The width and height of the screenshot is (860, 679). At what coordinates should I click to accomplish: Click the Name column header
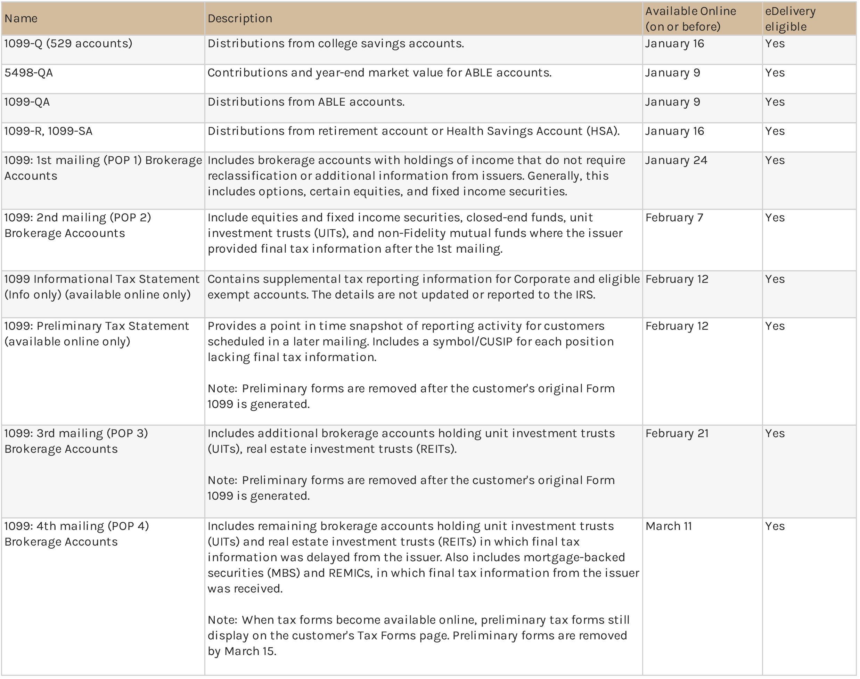coord(21,18)
